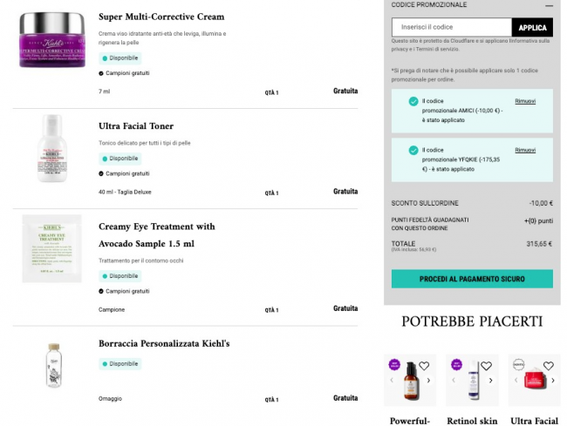Remove the YFQKIE promo code
The image size is (567, 426).
[525, 150]
